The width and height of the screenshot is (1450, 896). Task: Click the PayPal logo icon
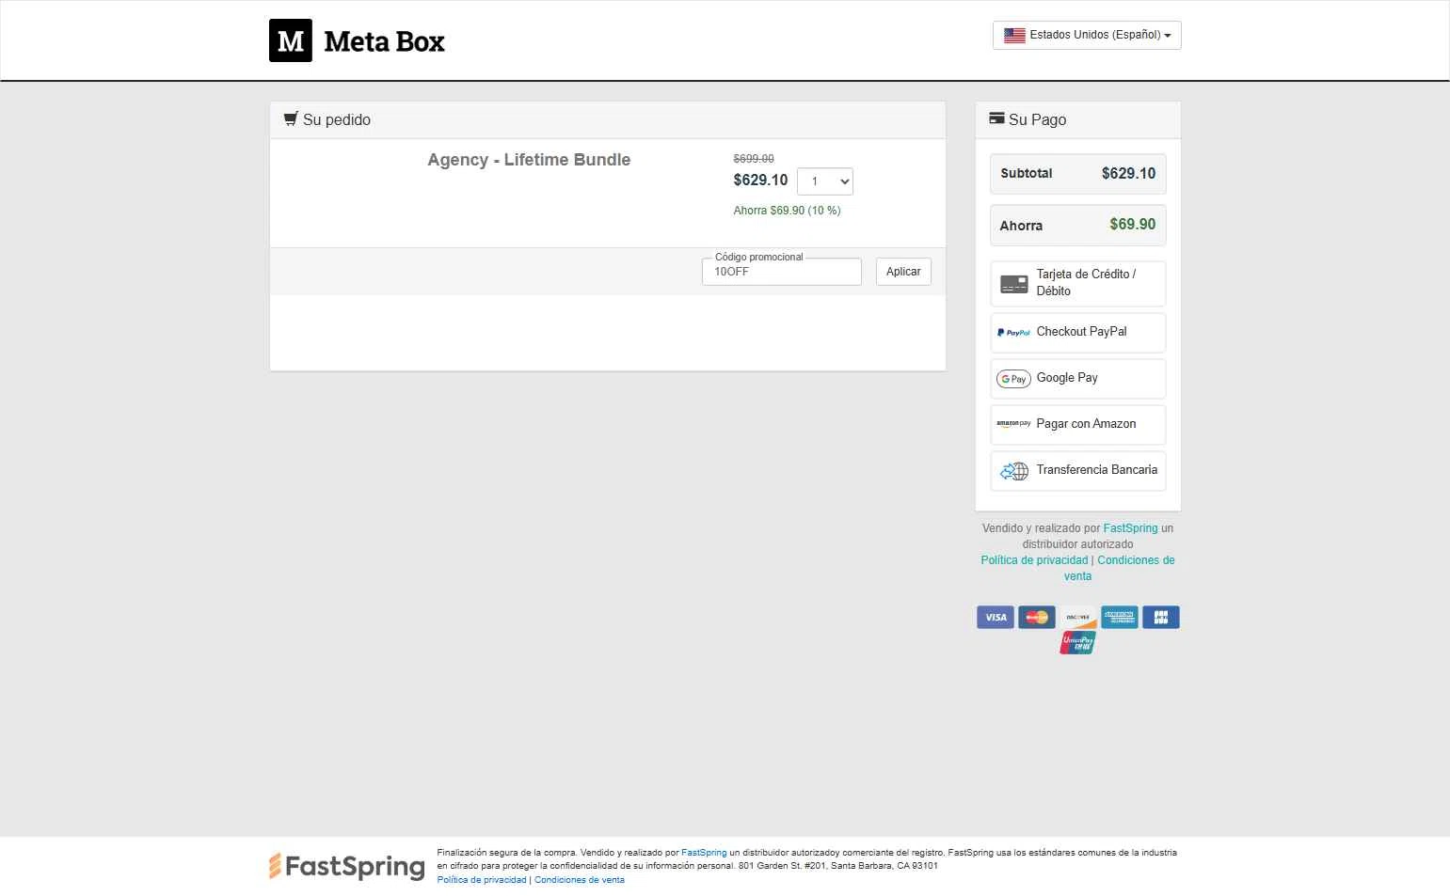click(1013, 333)
